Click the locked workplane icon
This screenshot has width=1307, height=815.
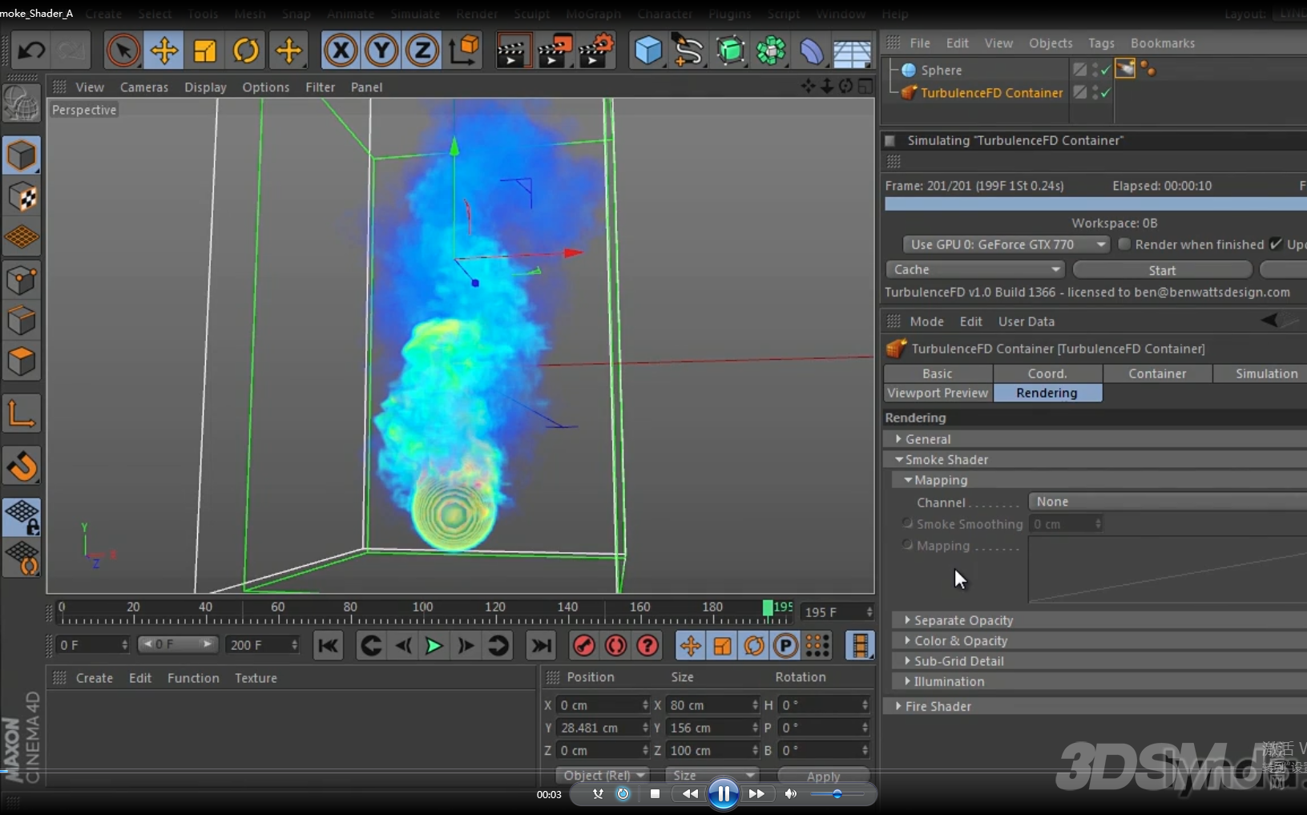22,517
